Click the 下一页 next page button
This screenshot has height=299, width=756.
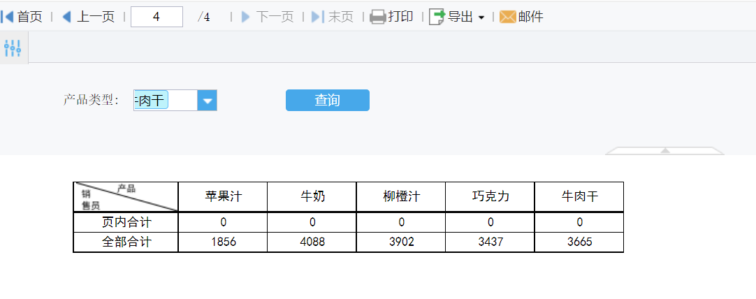click(268, 17)
